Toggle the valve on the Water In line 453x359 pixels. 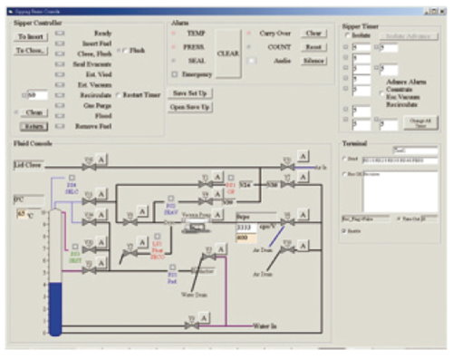click(192, 325)
